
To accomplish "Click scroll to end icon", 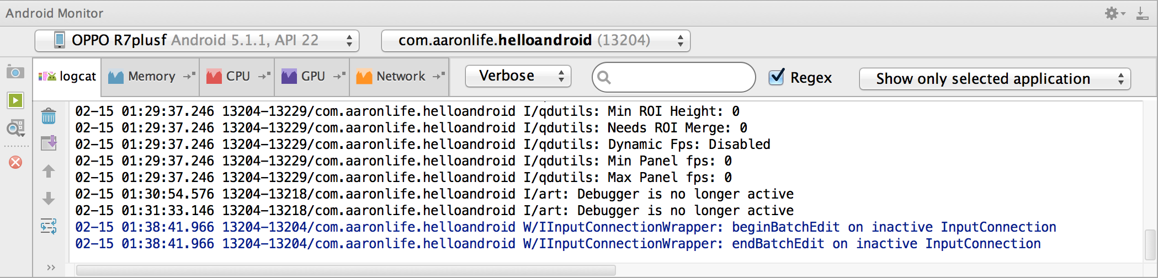I will [49, 143].
